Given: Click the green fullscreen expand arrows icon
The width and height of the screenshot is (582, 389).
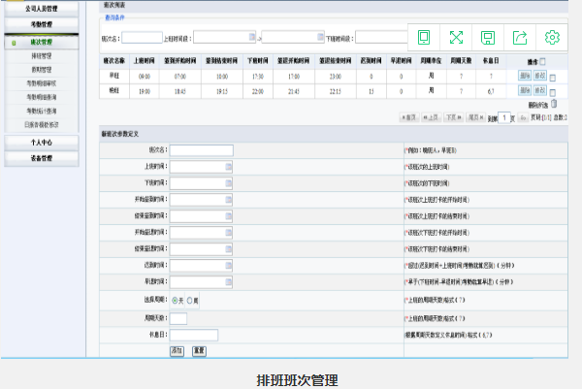Looking at the screenshot, I should coord(456,38).
